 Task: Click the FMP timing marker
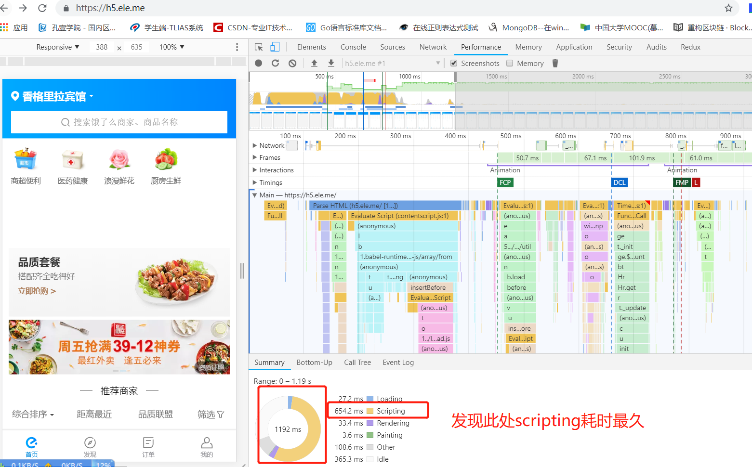pyautogui.click(x=682, y=182)
